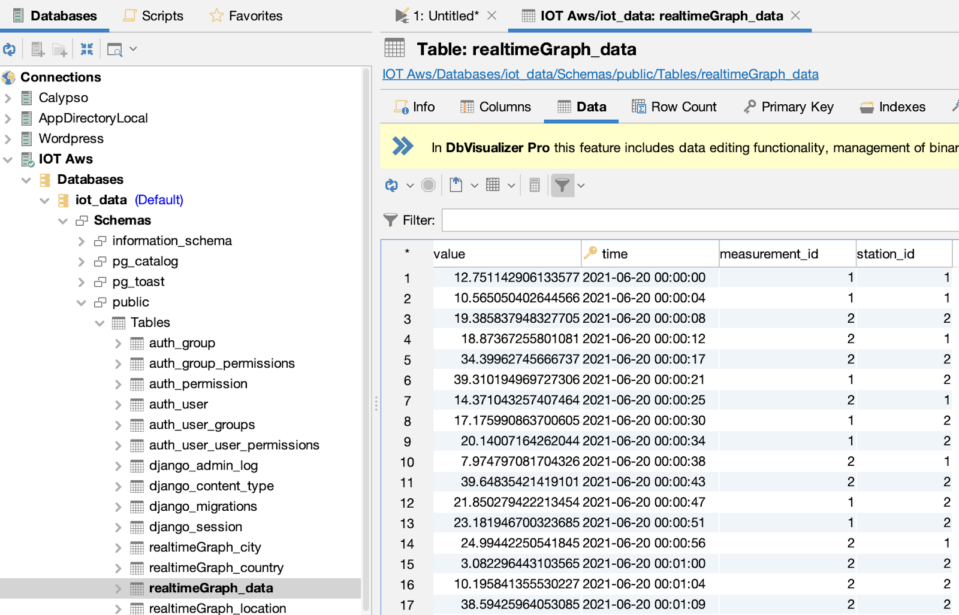
Task: Select row number 10 in the data grid
Action: (407, 462)
